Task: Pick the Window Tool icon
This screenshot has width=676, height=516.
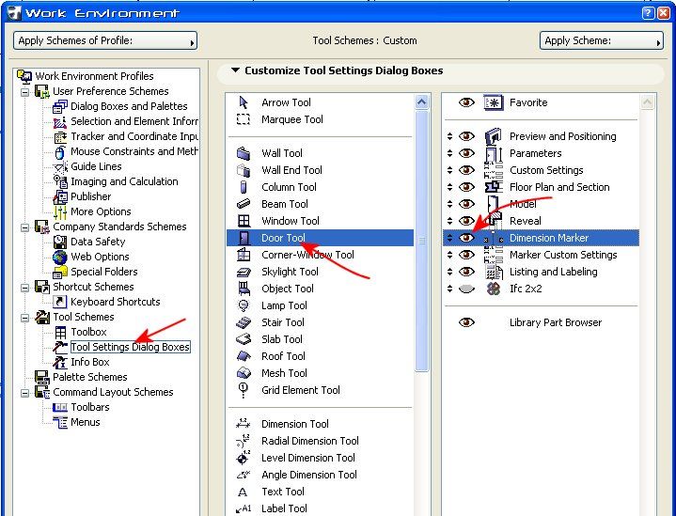Action: [244, 221]
